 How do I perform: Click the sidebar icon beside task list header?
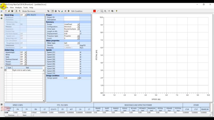(x=1, y=67)
